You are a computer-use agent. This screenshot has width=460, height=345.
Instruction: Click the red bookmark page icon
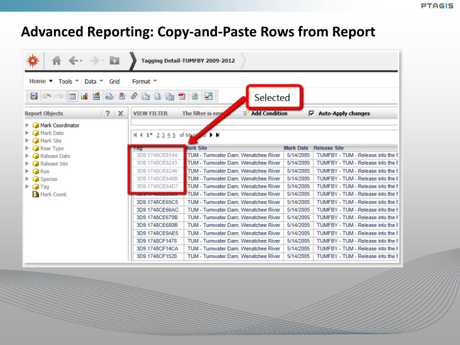(122, 96)
